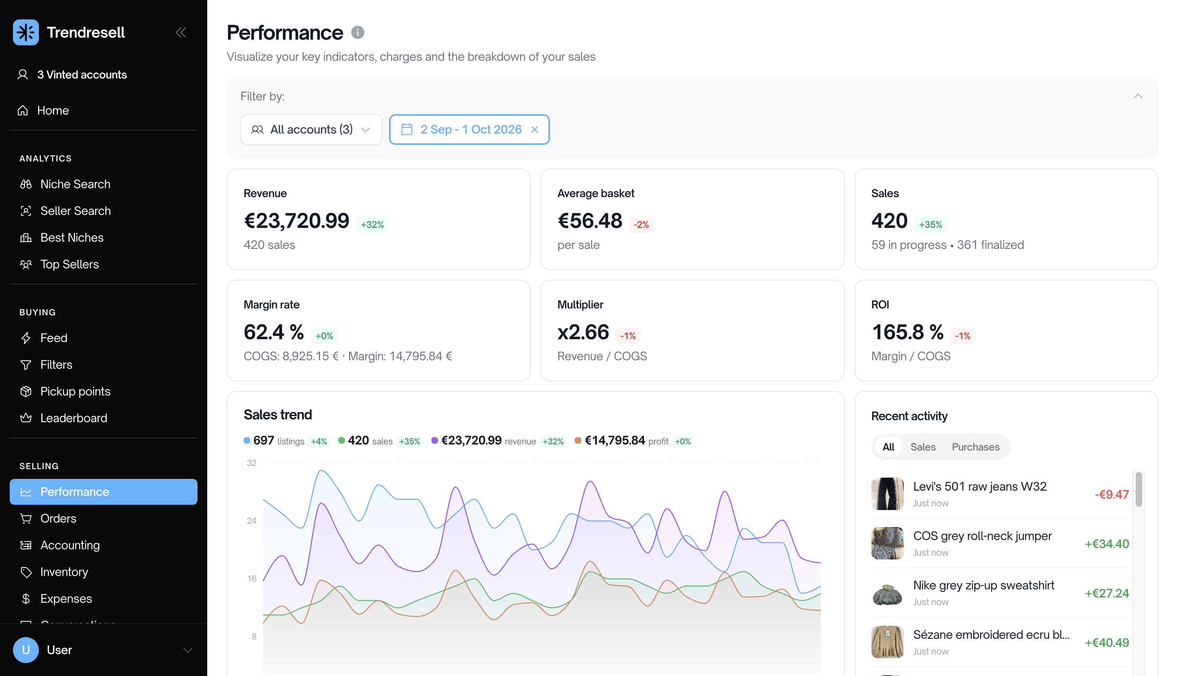Click the Seller Search scan icon
Screen dimensions: 1177x676
pyautogui.click(x=26, y=211)
